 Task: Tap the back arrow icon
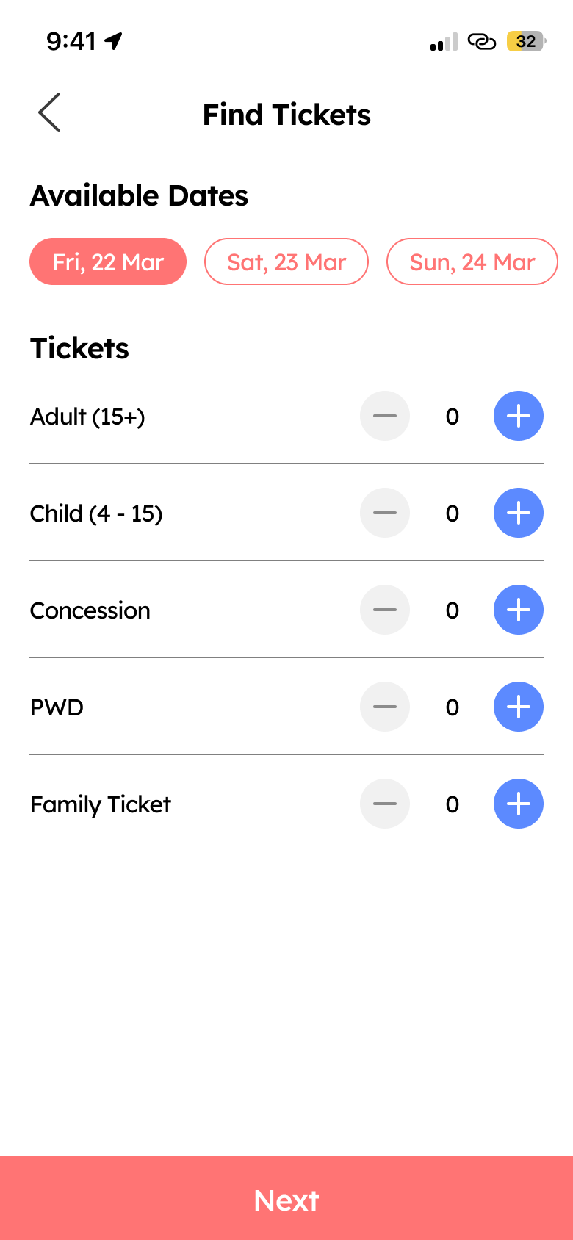(49, 113)
